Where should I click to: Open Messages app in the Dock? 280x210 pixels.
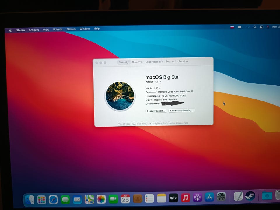pos(65,199)
